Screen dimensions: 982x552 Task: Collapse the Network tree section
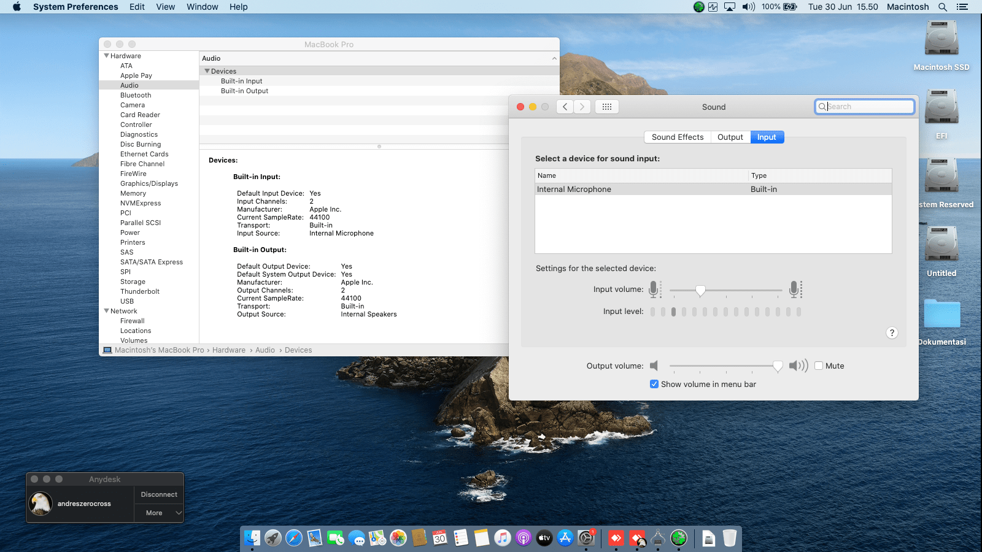click(106, 311)
